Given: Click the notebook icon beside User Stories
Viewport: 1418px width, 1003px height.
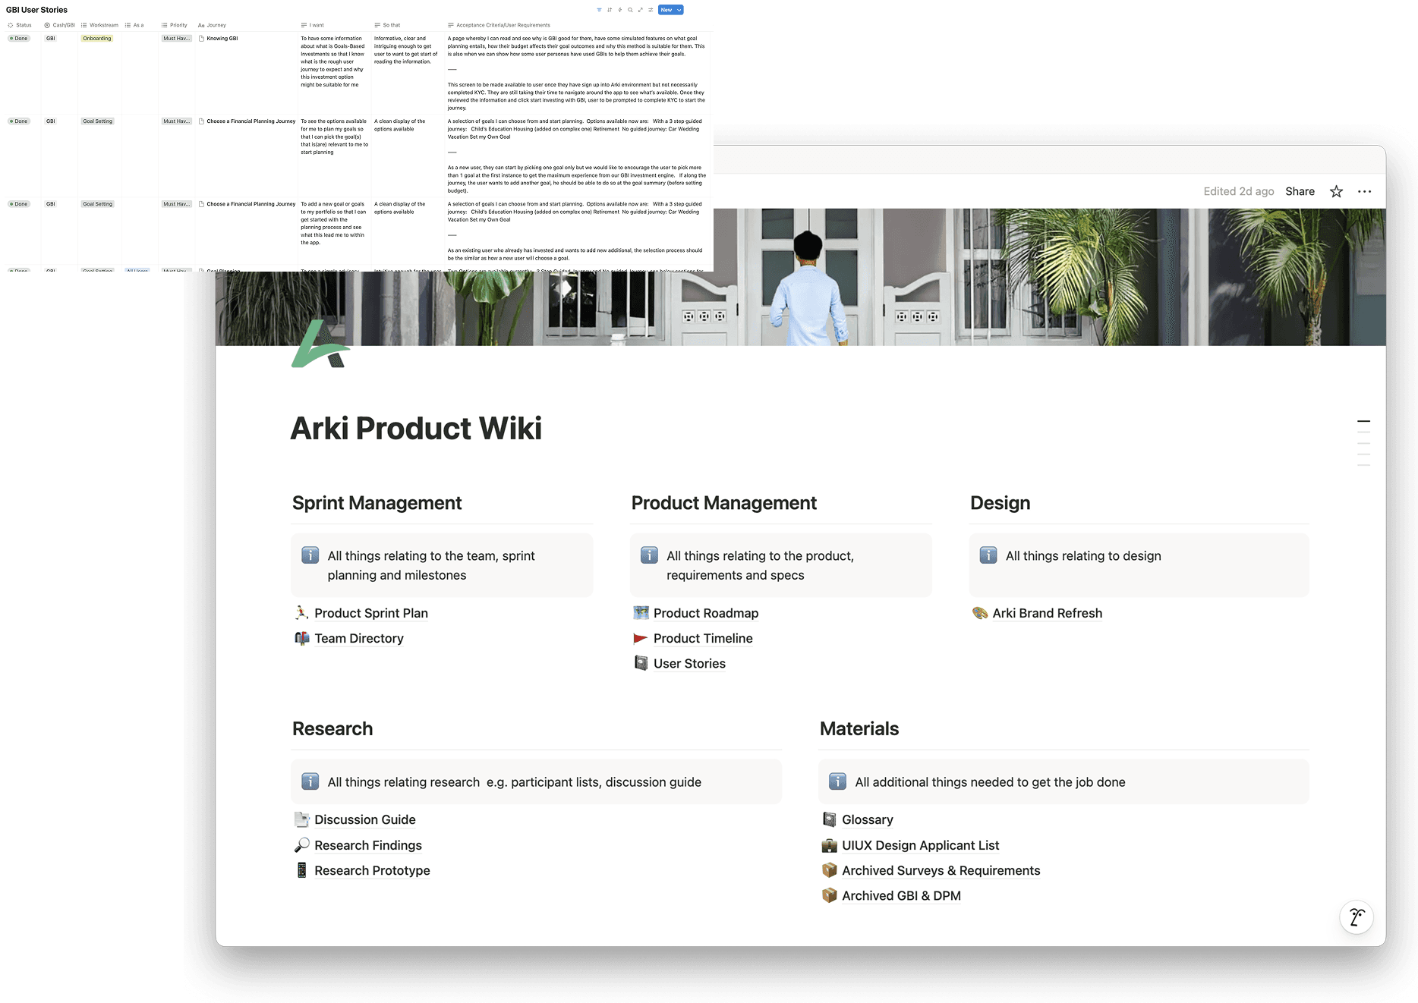Looking at the screenshot, I should pos(641,663).
